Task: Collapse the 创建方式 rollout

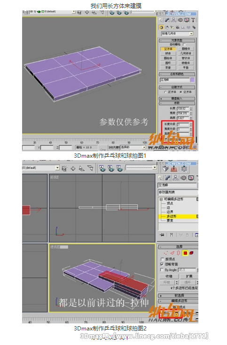Action: [177, 87]
